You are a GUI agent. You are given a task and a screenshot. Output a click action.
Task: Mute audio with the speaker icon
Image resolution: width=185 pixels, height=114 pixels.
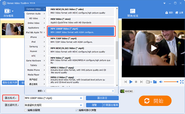(x=161, y=82)
